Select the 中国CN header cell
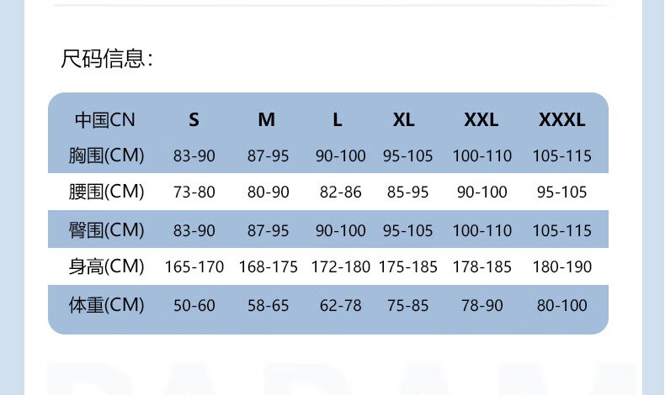Screen dimensions: 665x395 click(x=104, y=119)
